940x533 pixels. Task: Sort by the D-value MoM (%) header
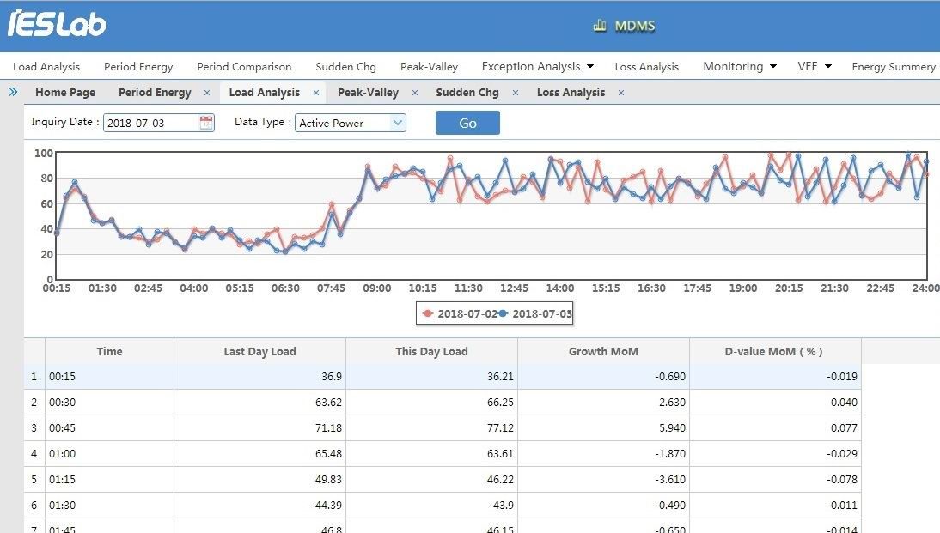[x=775, y=352]
